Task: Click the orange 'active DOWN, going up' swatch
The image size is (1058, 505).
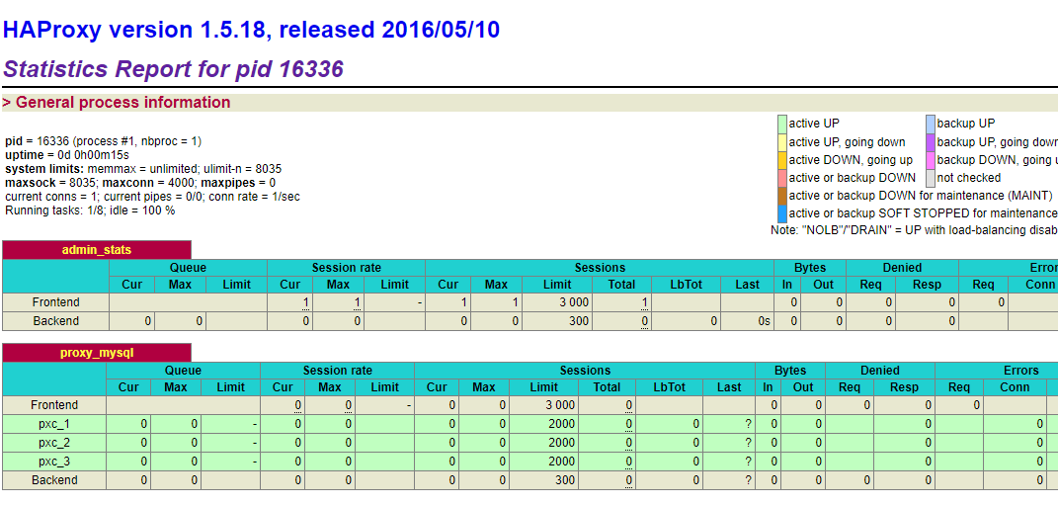Action: click(x=781, y=160)
